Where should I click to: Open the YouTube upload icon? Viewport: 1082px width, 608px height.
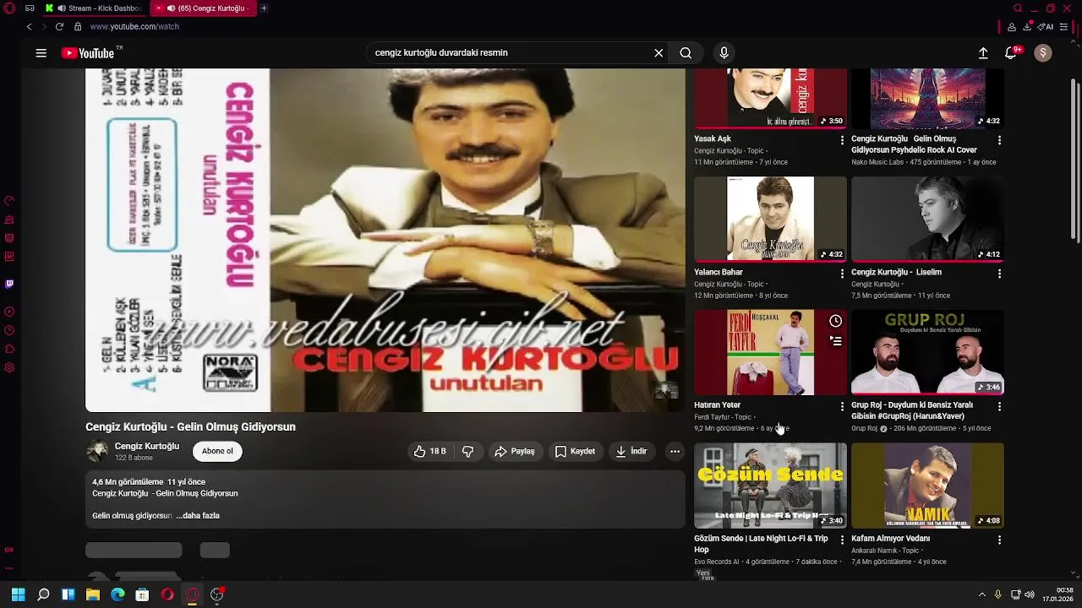point(983,53)
